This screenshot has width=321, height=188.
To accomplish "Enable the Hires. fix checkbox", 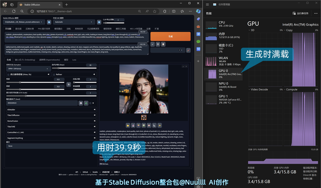I will click(8, 74).
